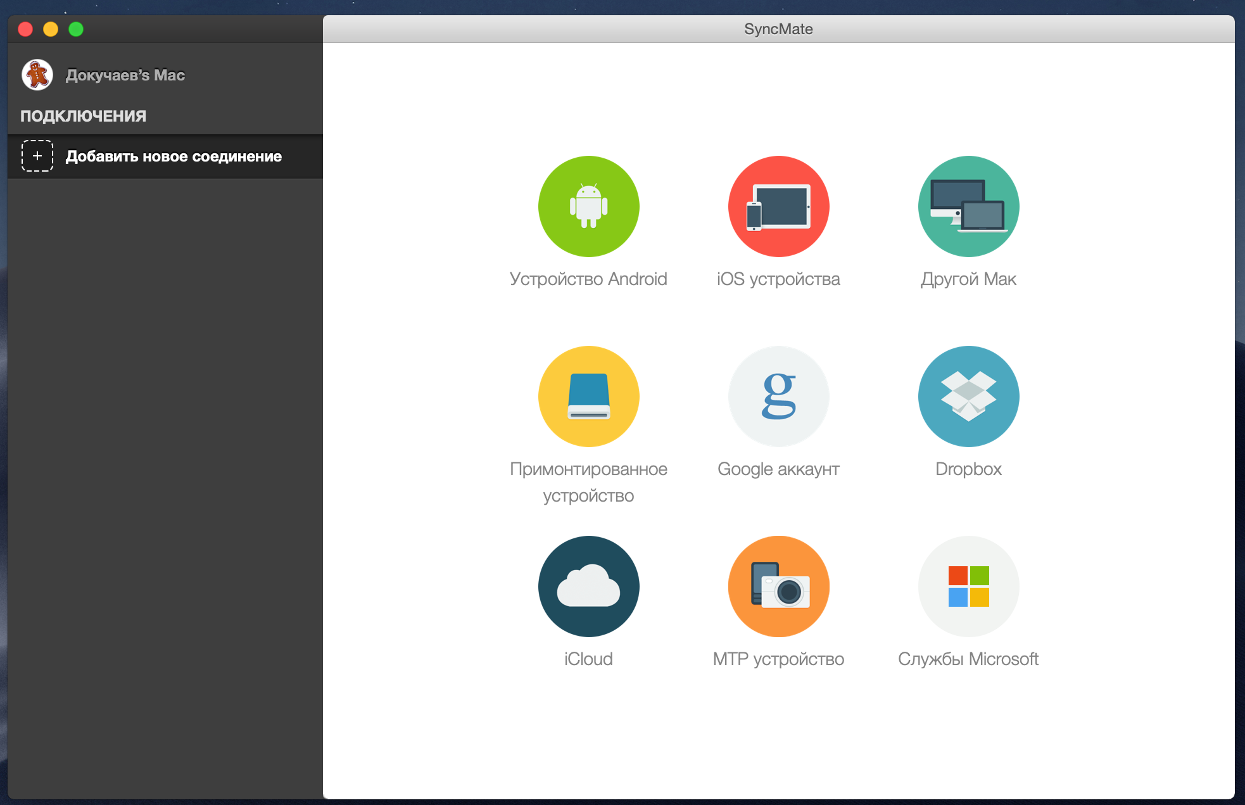Click 'Добавить новое соединение' sidebar item
Screen dimensions: 1245x805
point(174,156)
